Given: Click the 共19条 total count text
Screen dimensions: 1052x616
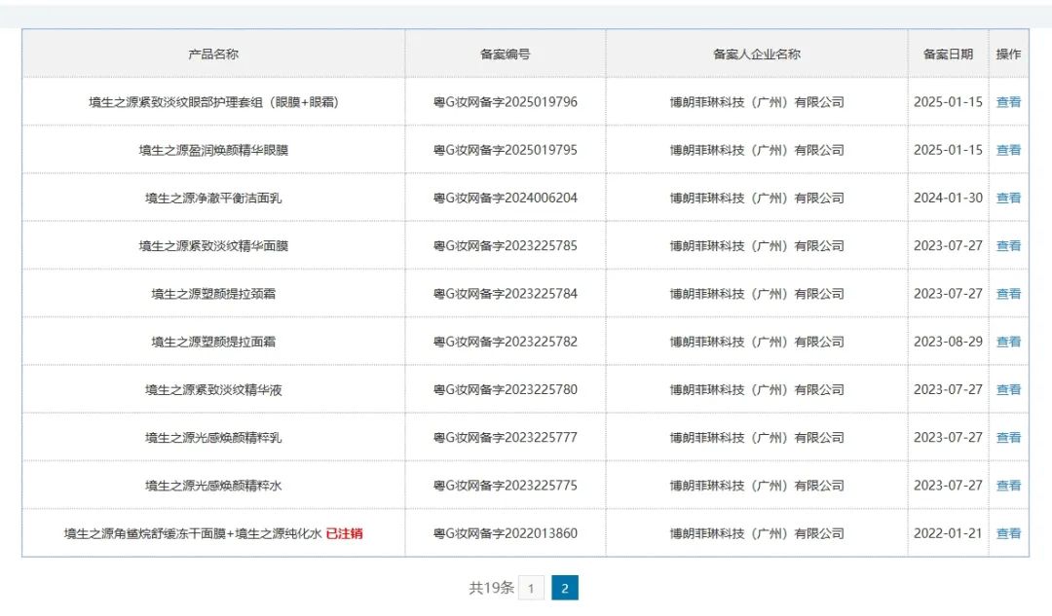Looking at the screenshot, I should (x=491, y=588).
